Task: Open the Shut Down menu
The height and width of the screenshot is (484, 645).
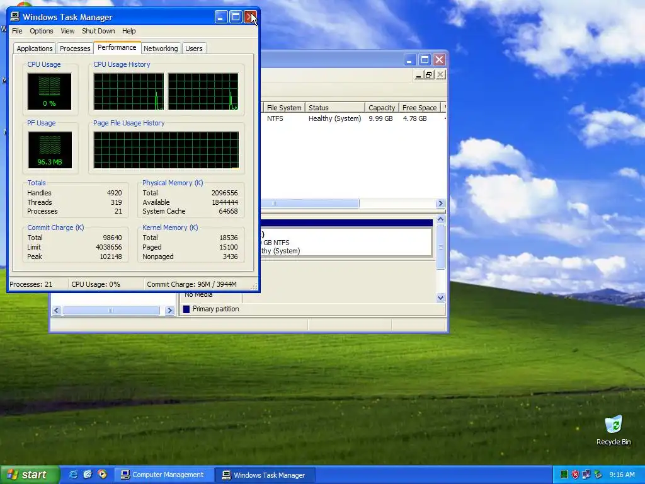Action: [98, 31]
